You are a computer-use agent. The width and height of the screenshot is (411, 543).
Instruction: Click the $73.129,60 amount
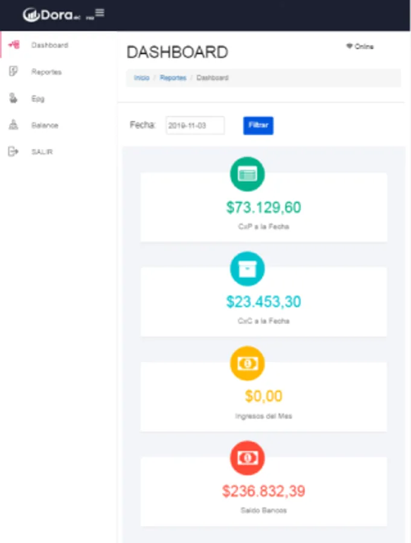[264, 208]
